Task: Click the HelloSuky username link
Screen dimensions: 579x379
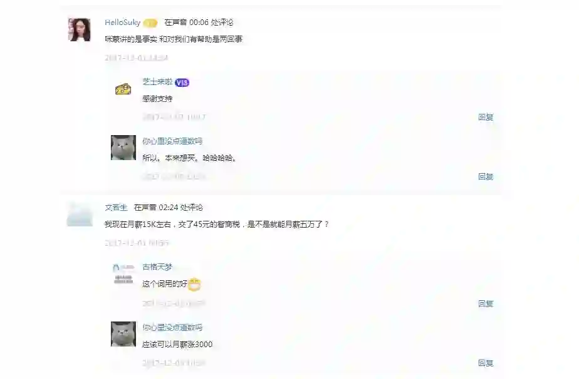Action: pos(123,23)
